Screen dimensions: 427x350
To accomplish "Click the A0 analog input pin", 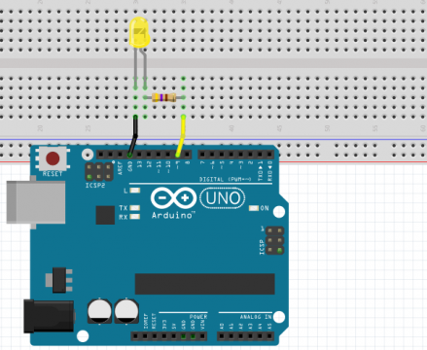I will click(x=222, y=336).
